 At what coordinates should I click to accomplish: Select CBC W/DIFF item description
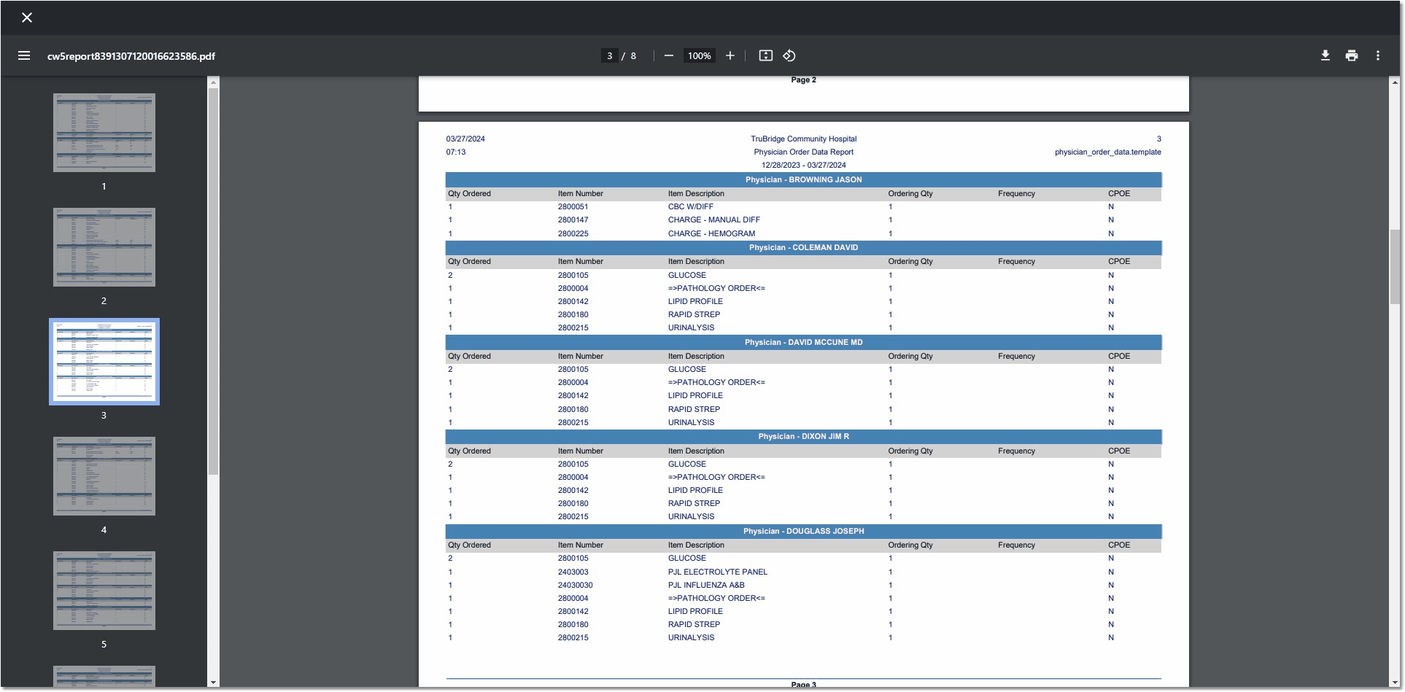pyautogui.click(x=690, y=206)
